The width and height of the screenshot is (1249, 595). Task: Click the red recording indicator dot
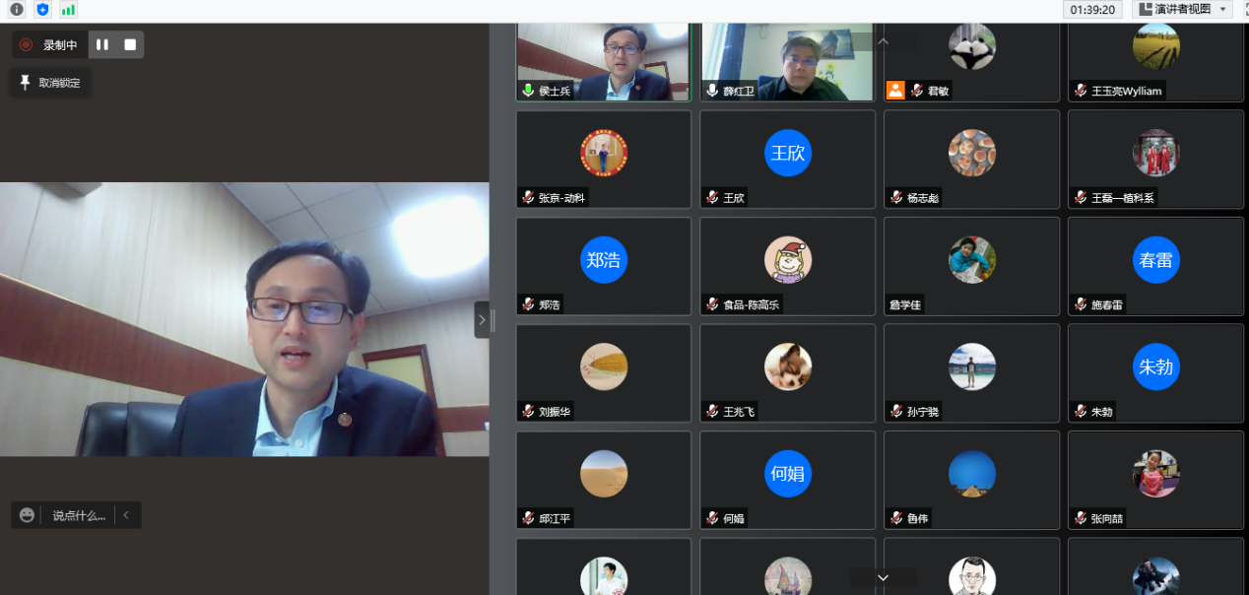tap(26, 45)
